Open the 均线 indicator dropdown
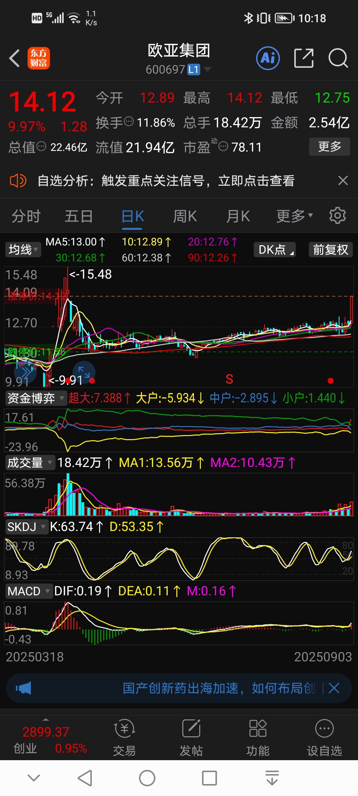 [x=23, y=249]
